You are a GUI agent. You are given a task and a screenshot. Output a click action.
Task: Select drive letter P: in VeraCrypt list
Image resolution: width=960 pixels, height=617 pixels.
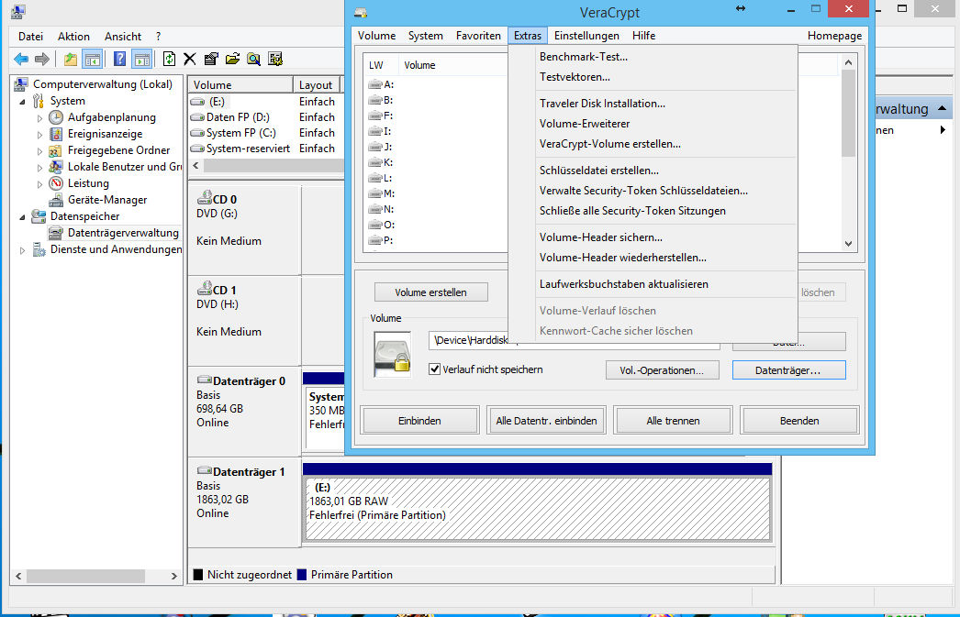pyautogui.click(x=381, y=240)
